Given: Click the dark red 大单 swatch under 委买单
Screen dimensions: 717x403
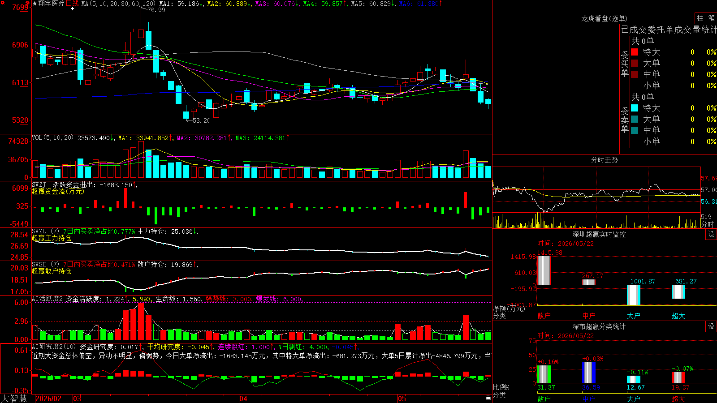Looking at the screenshot, I should click(635, 63).
